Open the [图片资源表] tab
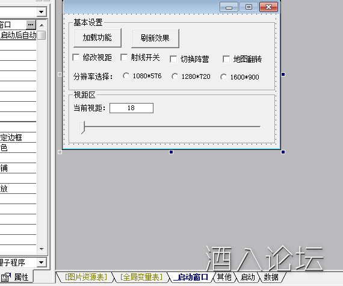This screenshot has height=286, width=343. (86, 277)
